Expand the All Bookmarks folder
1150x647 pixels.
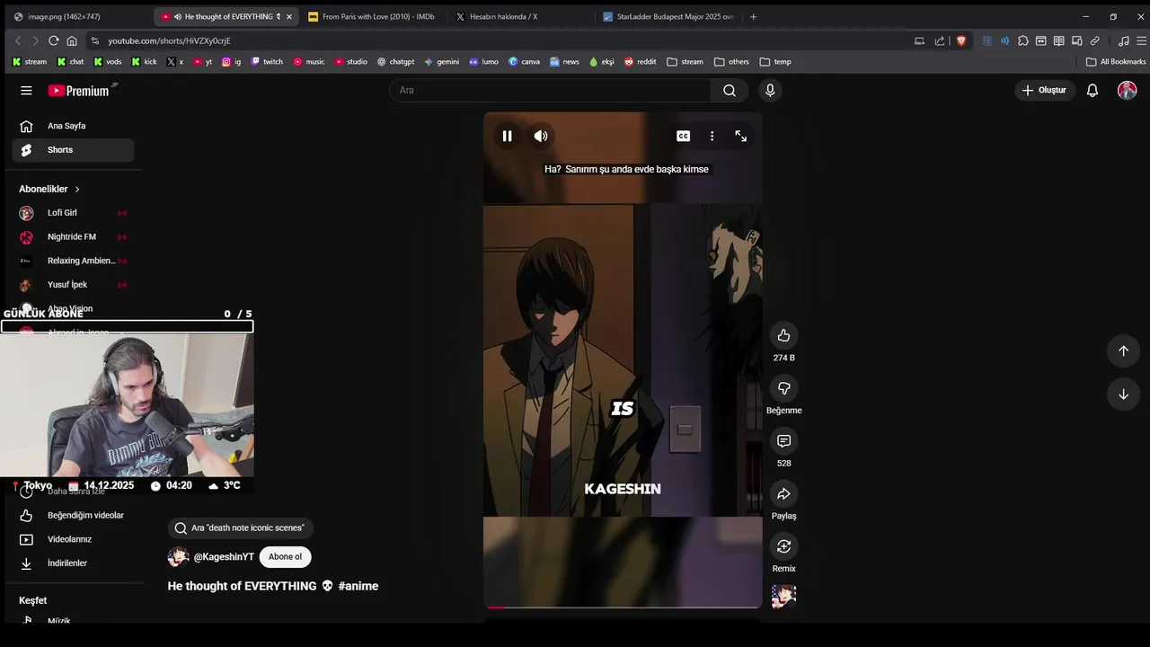1116,62
